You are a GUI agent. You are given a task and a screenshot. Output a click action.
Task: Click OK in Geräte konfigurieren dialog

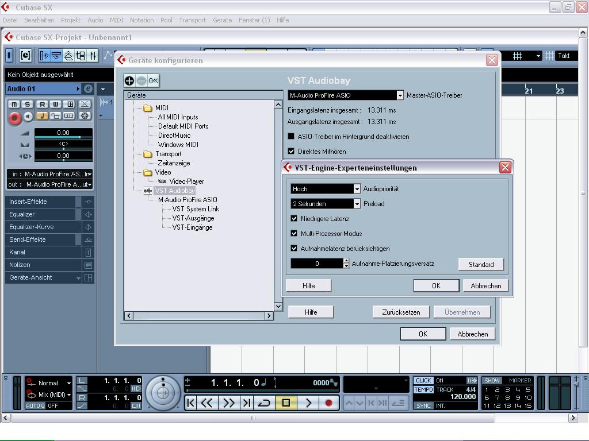423,334
